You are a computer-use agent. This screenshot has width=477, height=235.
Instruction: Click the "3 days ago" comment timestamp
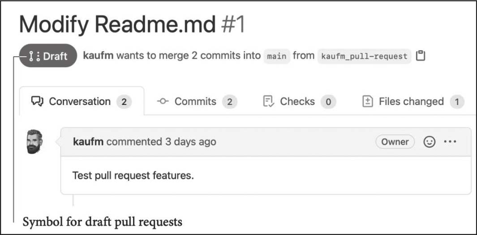[190, 142]
